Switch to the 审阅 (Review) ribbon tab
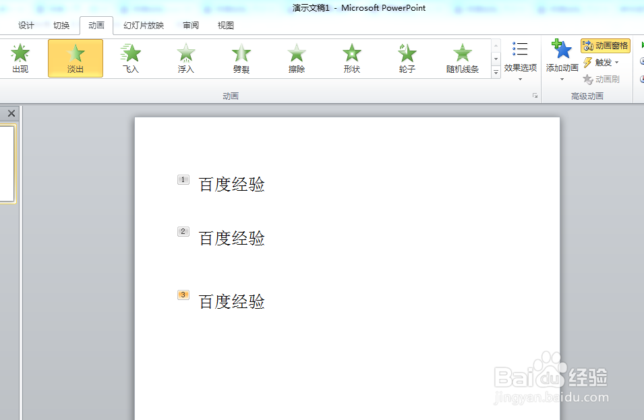This screenshot has width=644, height=420. coord(190,25)
